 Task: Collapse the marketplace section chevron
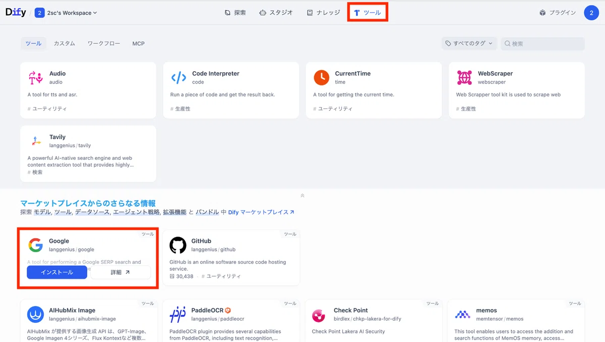pos(302,196)
